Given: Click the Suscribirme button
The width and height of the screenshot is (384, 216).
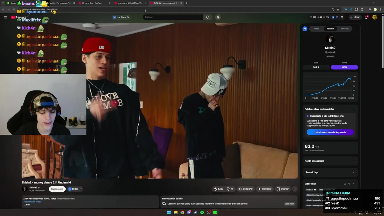Looking at the screenshot, I should (x=57, y=189).
